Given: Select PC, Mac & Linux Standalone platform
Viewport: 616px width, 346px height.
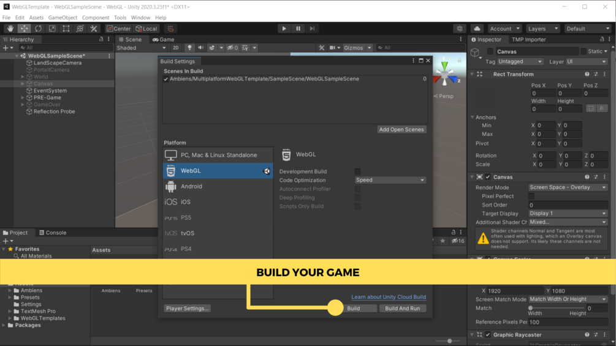Looking at the screenshot, I should [x=218, y=155].
